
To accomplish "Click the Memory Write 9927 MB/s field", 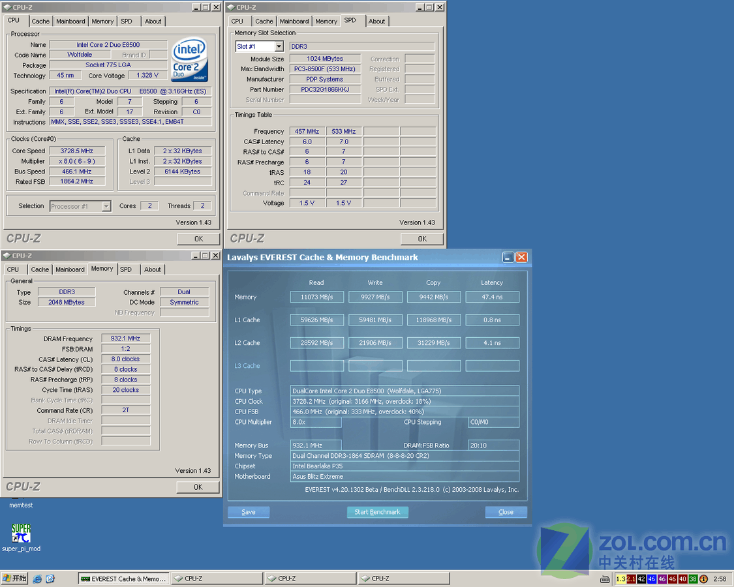I will pyautogui.click(x=375, y=297).
